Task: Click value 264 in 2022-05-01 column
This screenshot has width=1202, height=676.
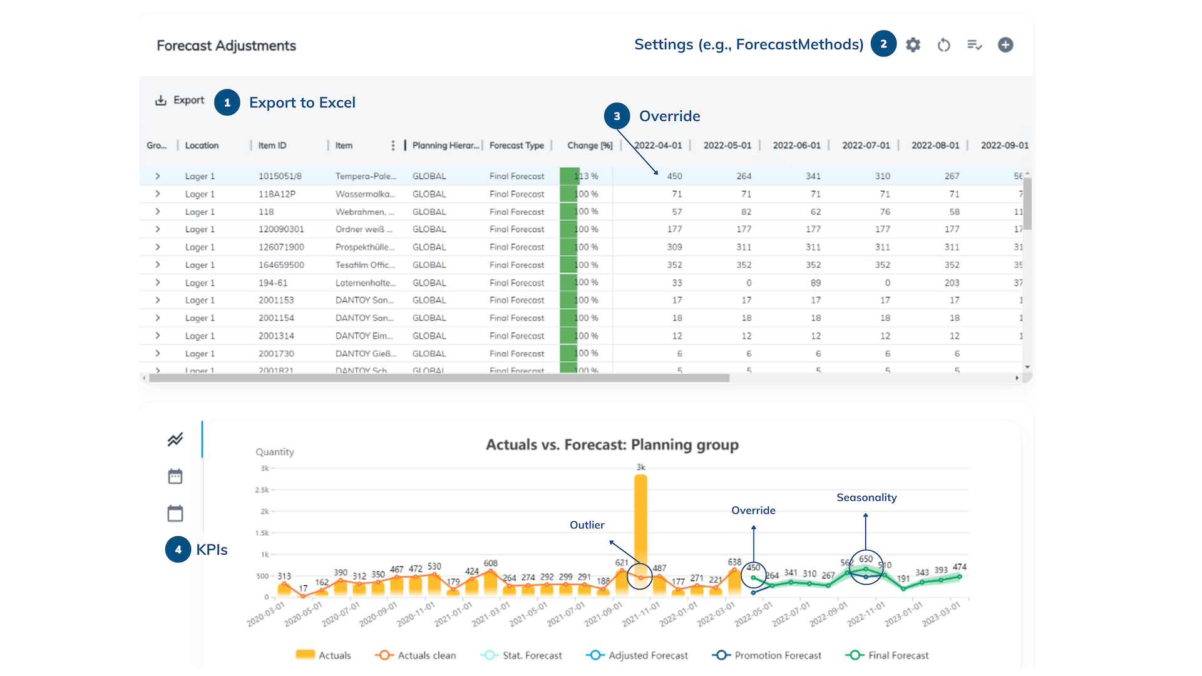Action: [744, 177]
